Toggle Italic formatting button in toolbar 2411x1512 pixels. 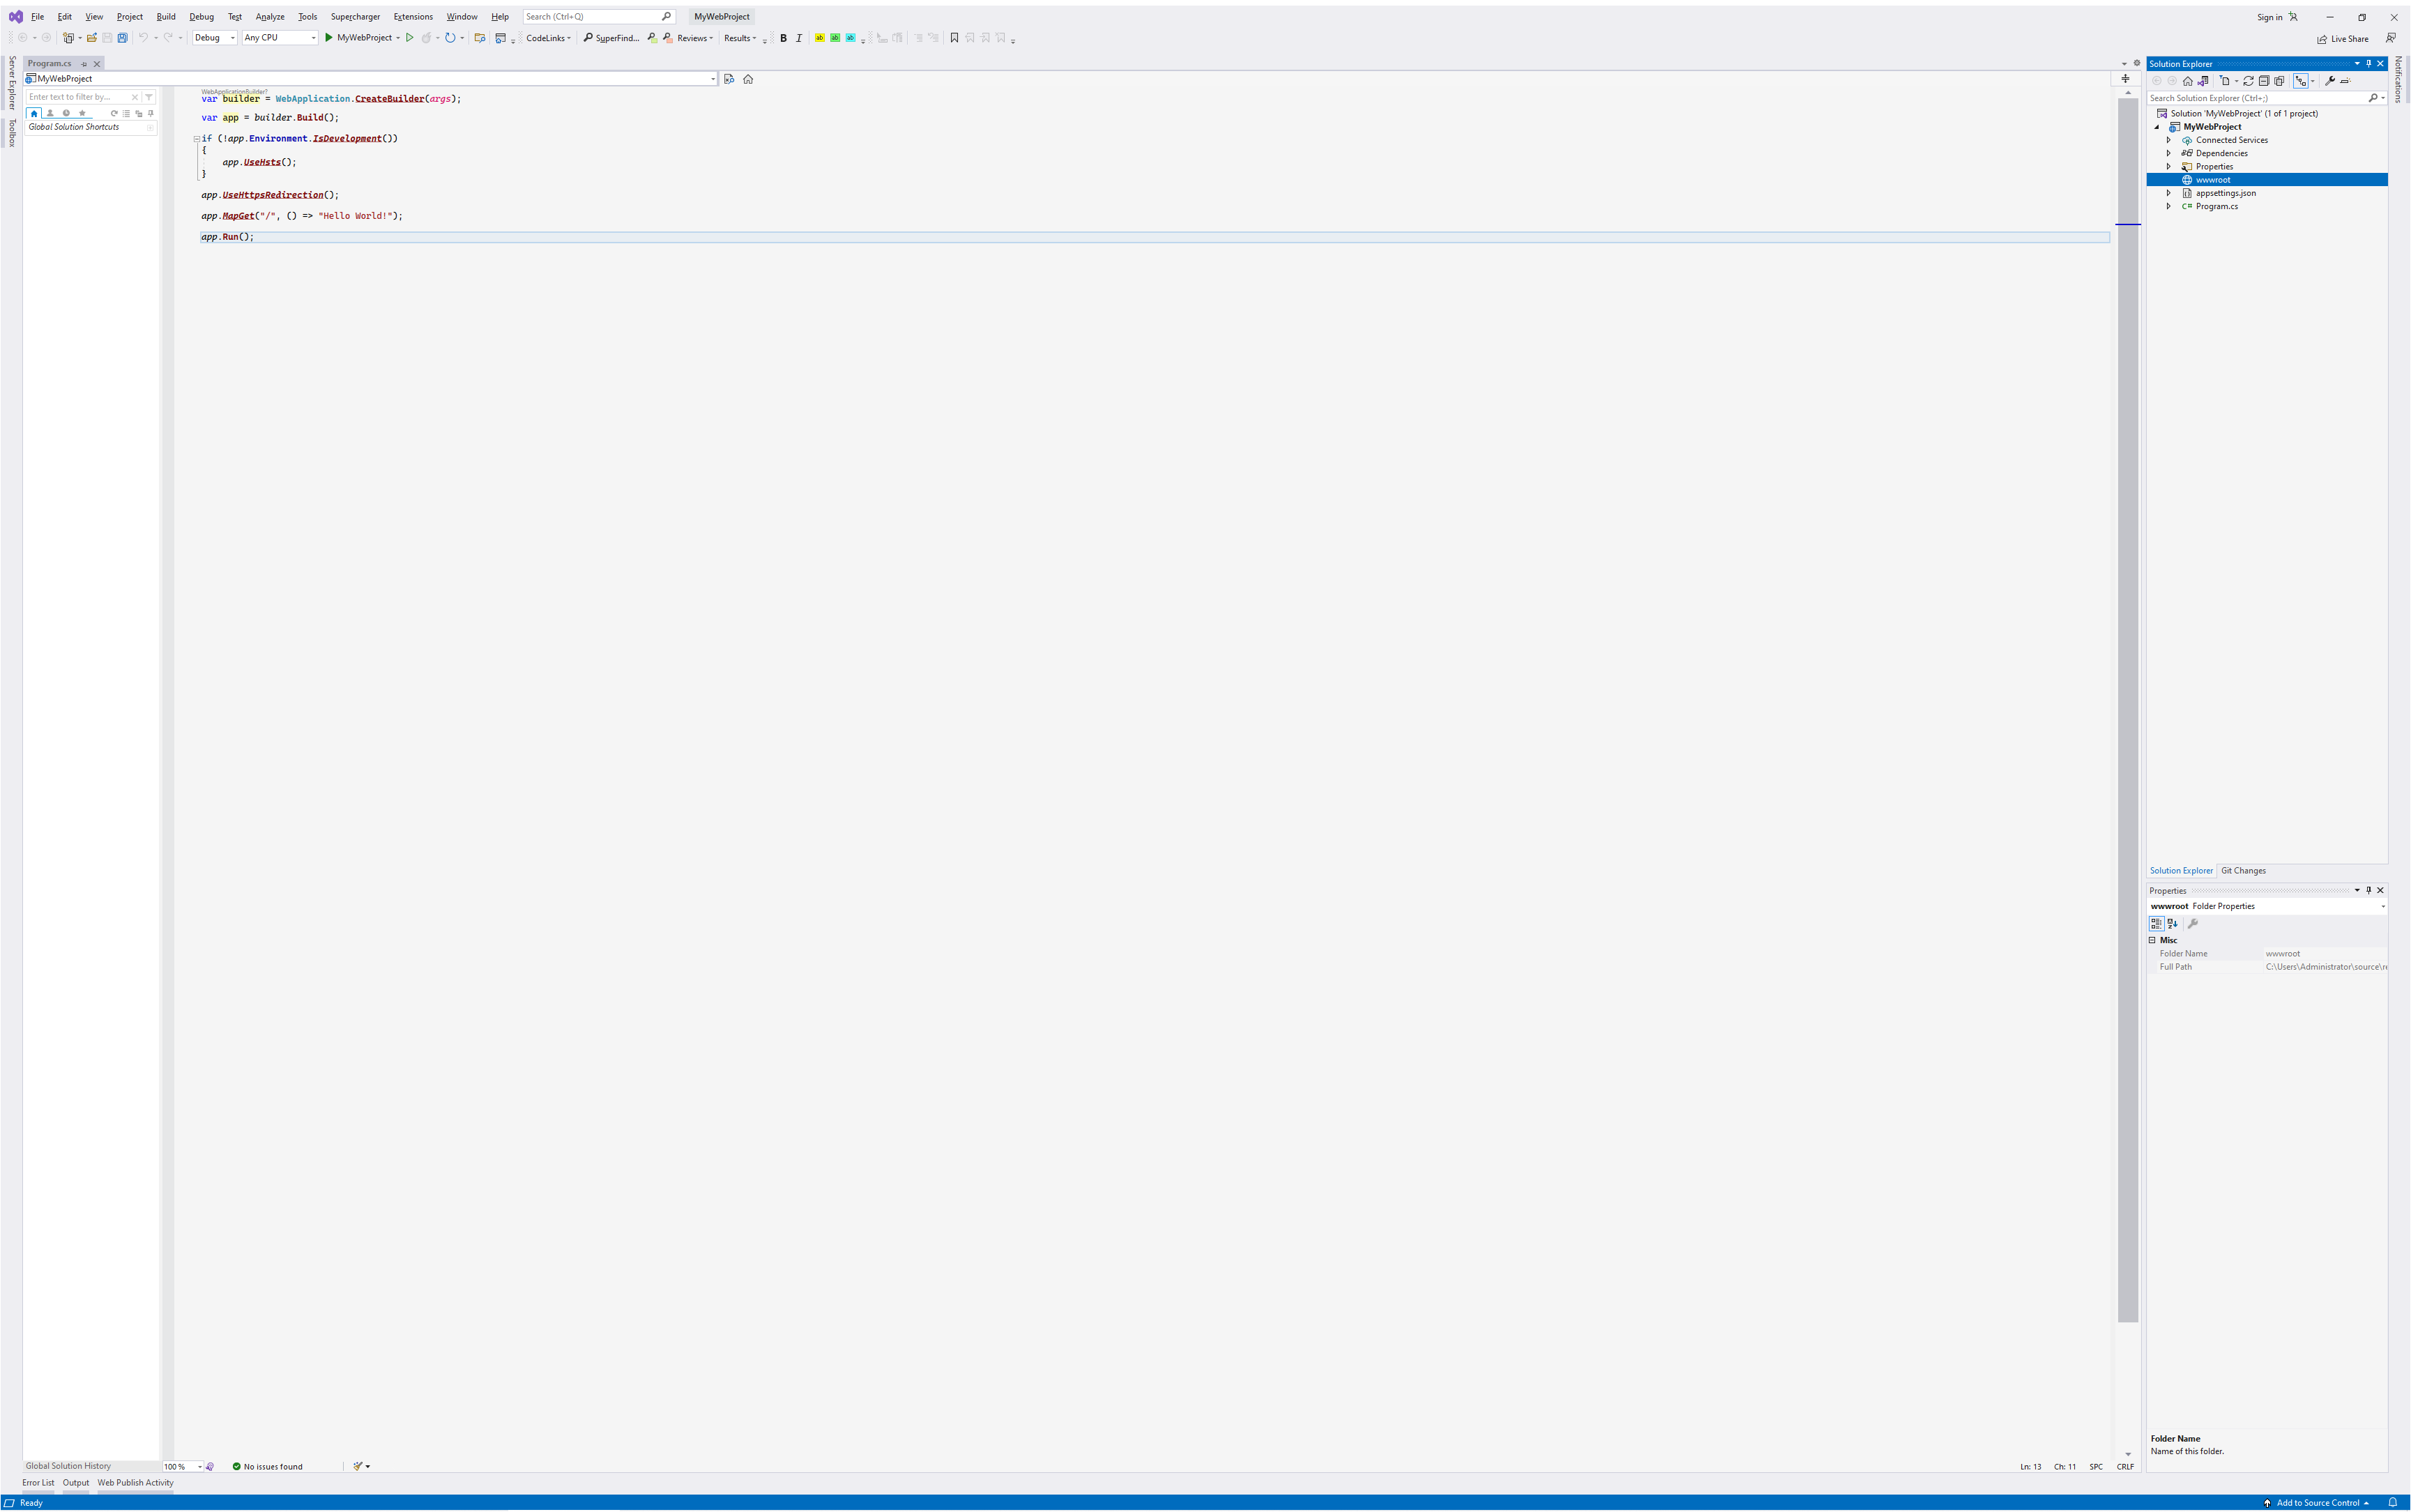tap(798, 38)
